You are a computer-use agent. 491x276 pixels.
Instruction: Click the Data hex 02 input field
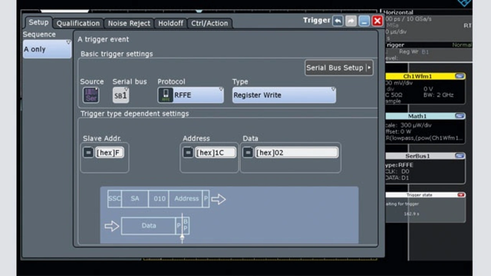point(296,153)
